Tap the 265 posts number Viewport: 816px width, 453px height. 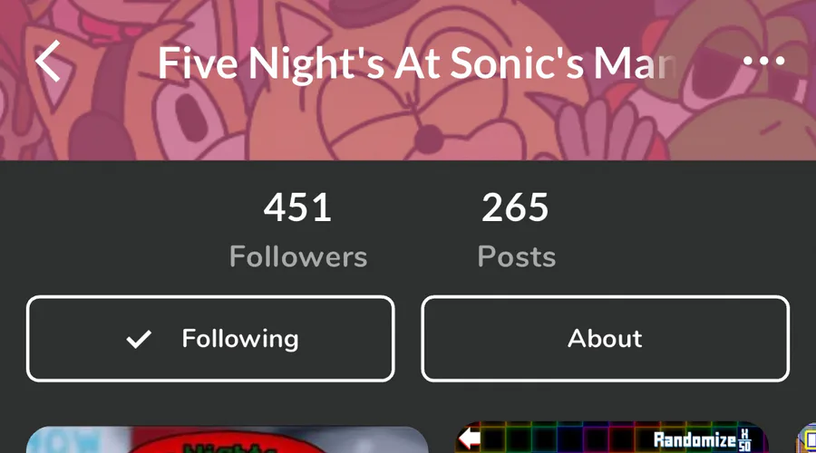click(515, 207)
